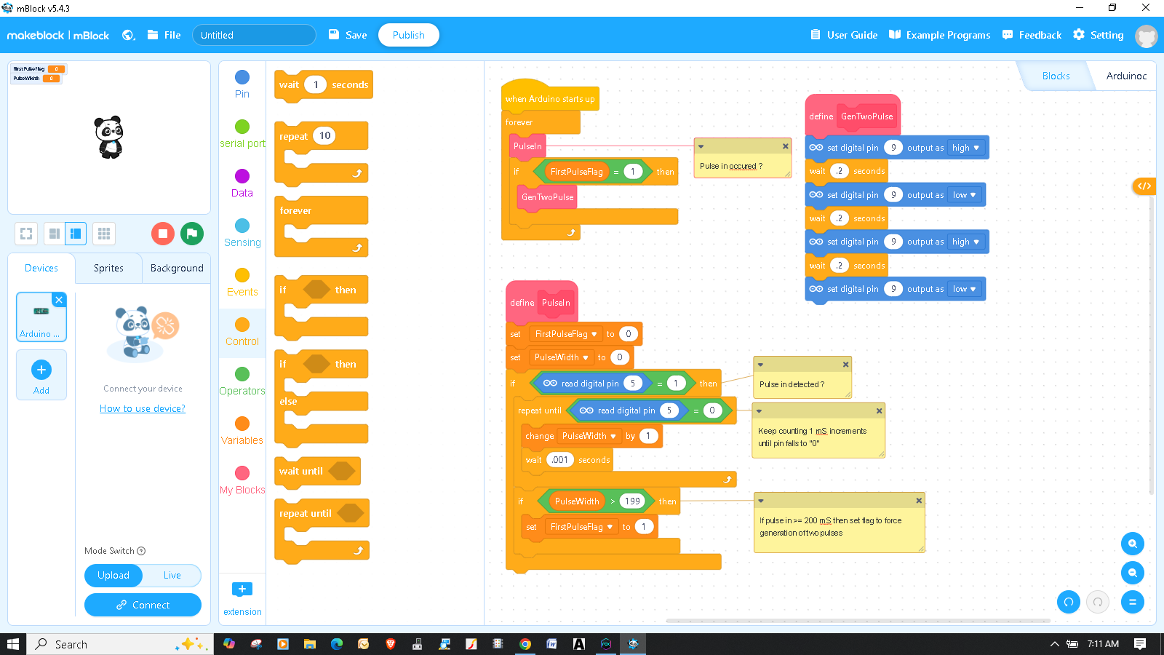Undo the last action
The width and height of the screenshot is (1164, 655).
(x=1069, y=602)
